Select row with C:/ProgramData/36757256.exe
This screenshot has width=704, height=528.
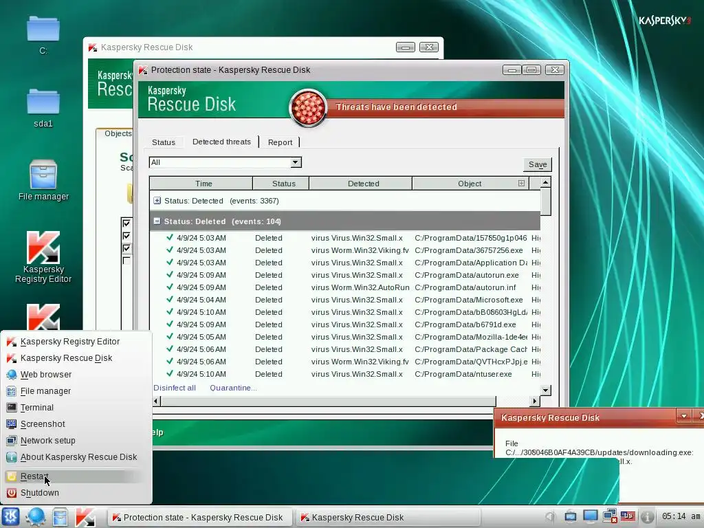(345, 250)
